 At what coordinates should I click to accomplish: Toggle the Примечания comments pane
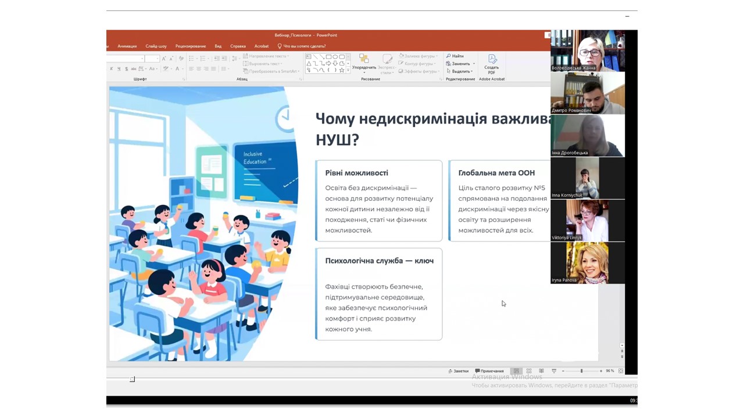click(x=489, y=371)
